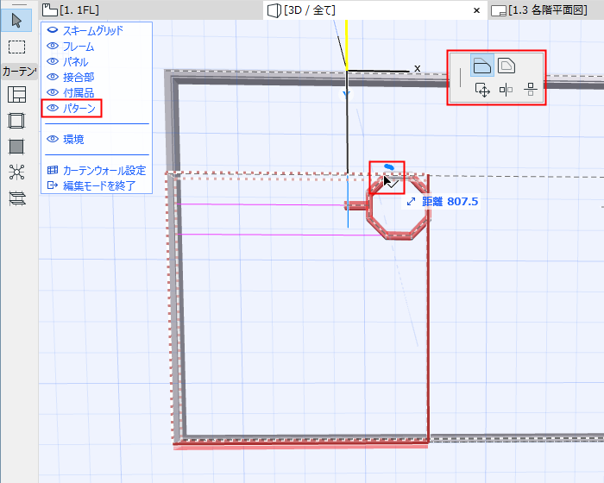Click the フレーム label
The height and width of the screenshot is (483, 604).
pyautogui.click(x=79, y=47)
